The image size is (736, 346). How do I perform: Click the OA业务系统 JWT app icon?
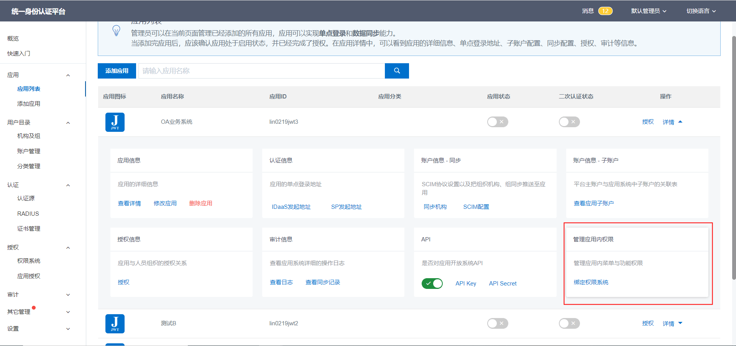115,122
